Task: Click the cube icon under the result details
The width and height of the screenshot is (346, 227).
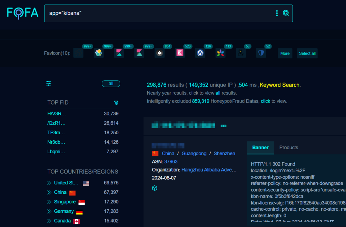Action: [x=155, y=188]
